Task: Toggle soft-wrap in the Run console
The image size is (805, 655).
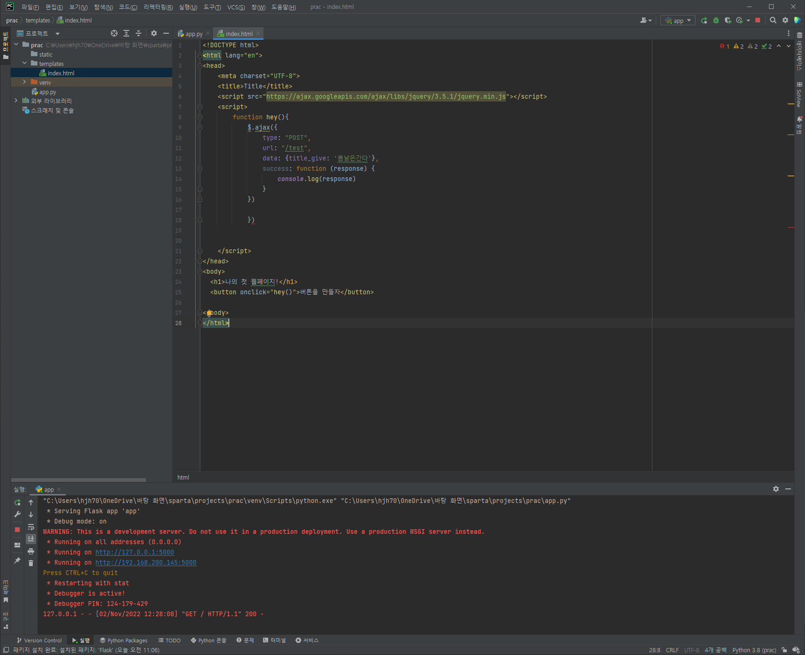Action: click(31, 527)
